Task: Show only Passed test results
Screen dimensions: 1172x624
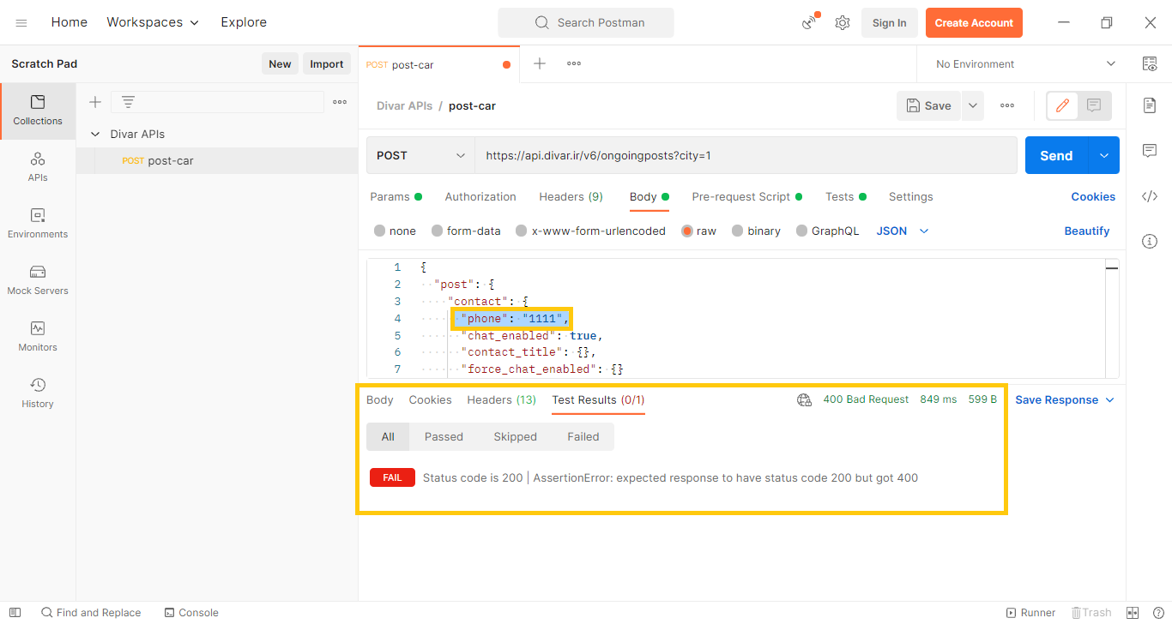Action: click(x=444, y=436)
